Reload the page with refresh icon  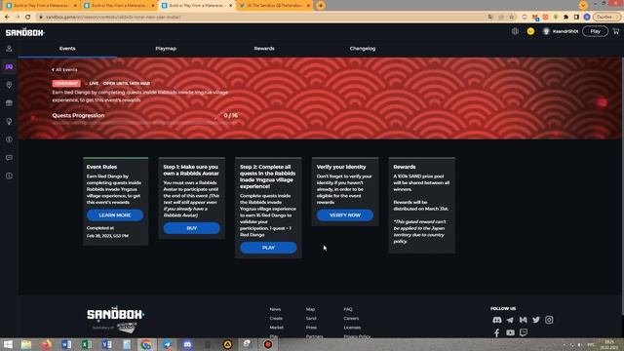pos(28,18)
